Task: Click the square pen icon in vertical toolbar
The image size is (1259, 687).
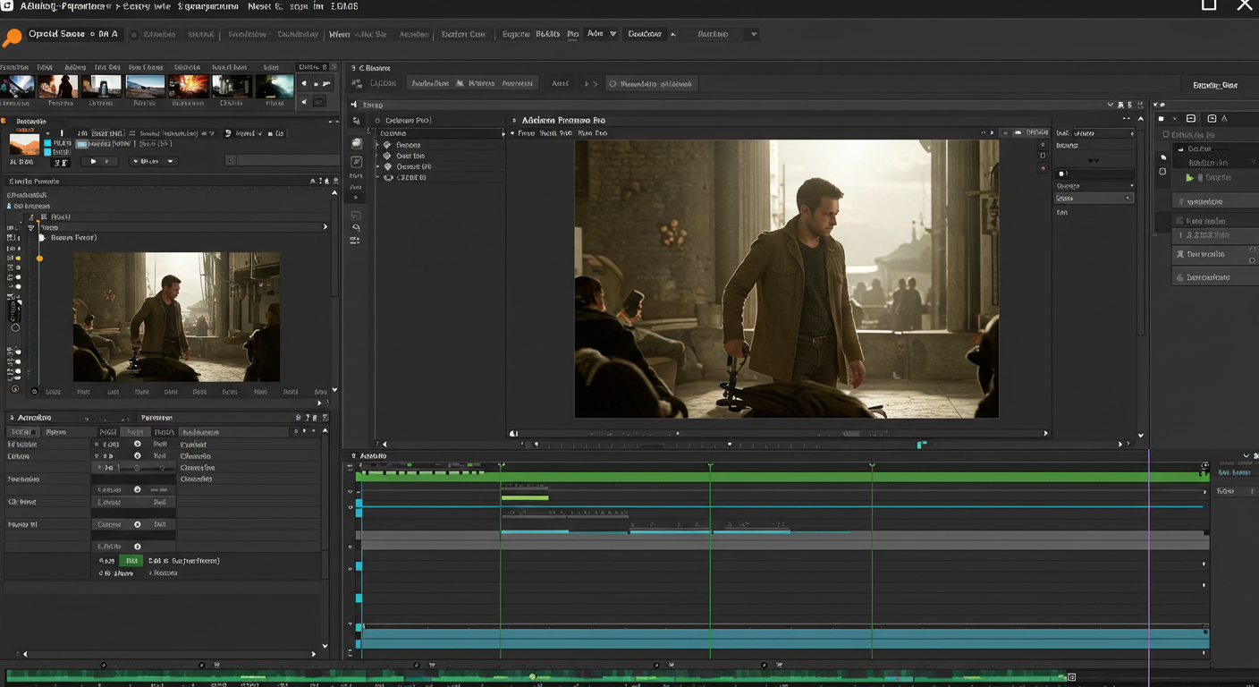Action: [356, 162]
